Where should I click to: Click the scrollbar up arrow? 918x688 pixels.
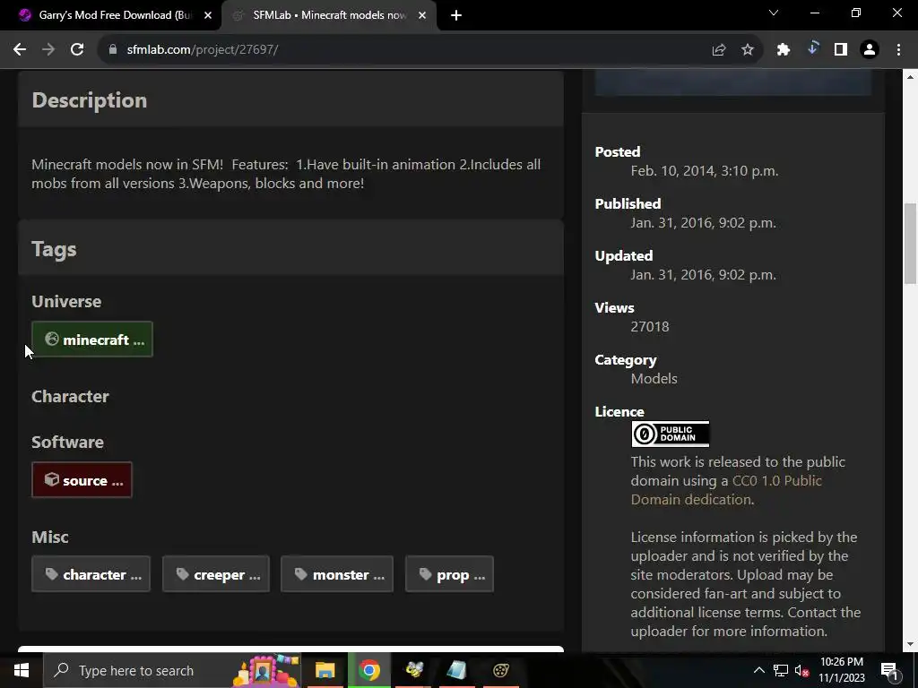point(911,76)
